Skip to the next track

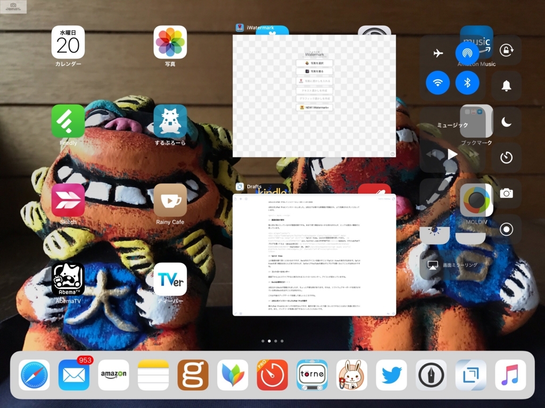pos(473,154)
